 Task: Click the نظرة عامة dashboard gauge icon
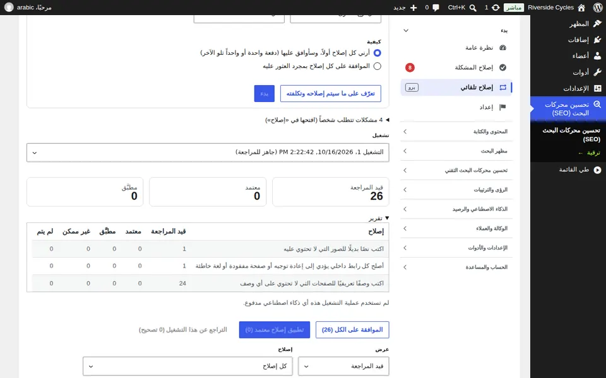(x=503, y=47)
